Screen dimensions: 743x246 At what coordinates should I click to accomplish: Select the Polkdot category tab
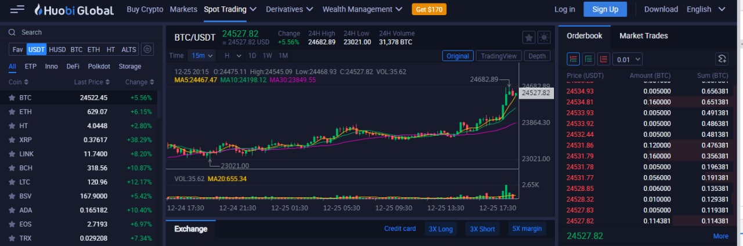tap(99, 66)
